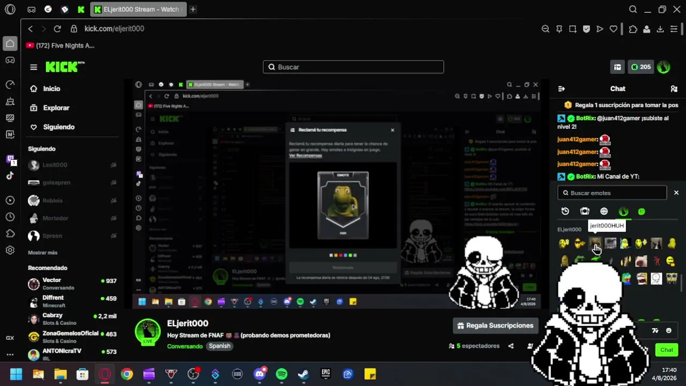
Task: Open Google Chrome from the taskbar
Action: pyautogui.click(x=126, y=374)
